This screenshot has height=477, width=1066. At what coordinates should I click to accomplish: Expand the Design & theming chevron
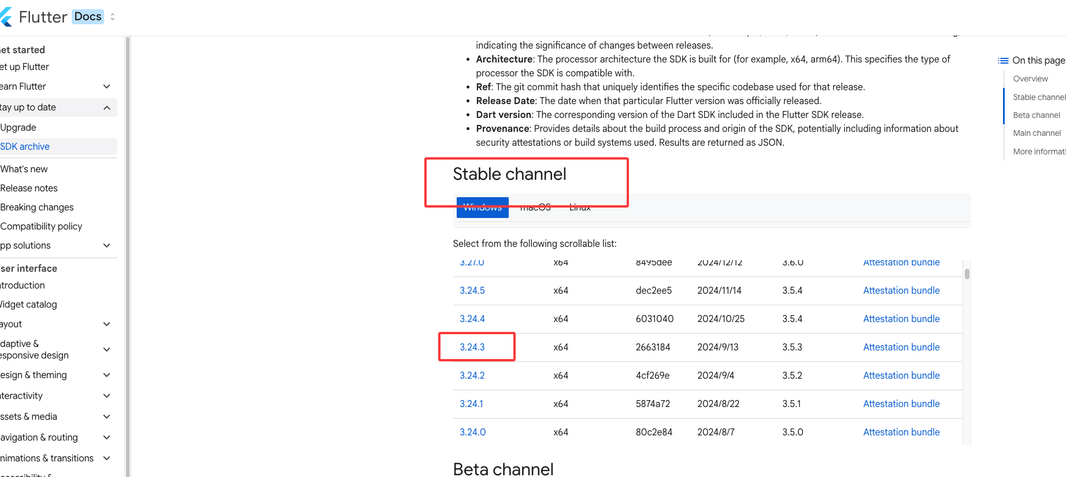pos(106,375)
